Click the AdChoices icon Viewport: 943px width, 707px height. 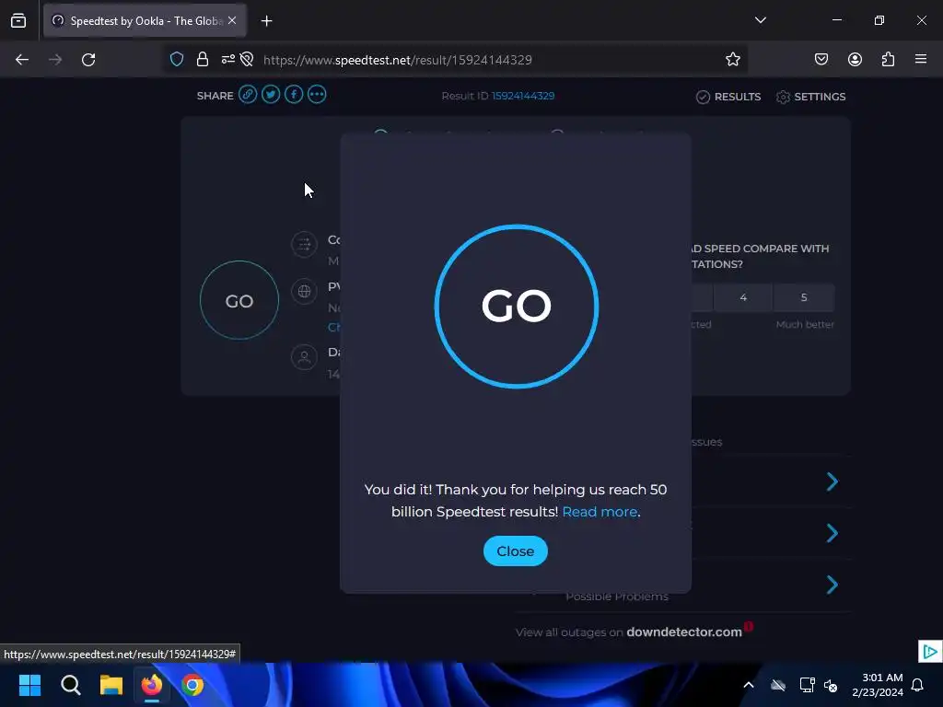click(x=930, y=651)
